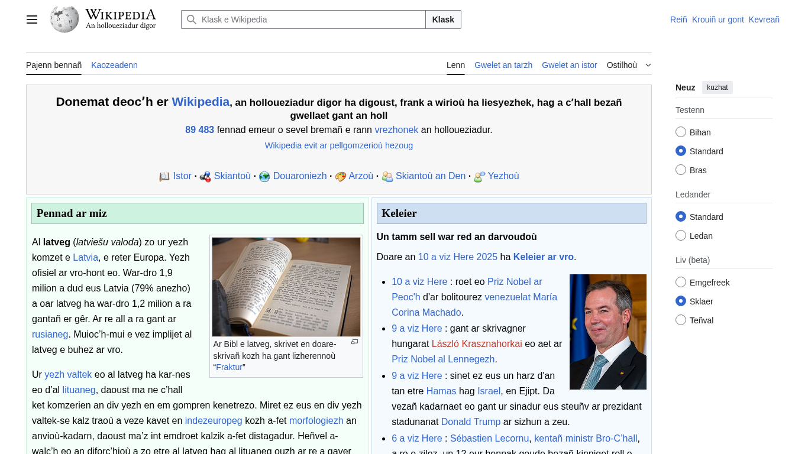This screenshot has width=808, height=454.
Task: Click the Kevreañ login link
Action: pyautogui.click(x=764, y=20)
